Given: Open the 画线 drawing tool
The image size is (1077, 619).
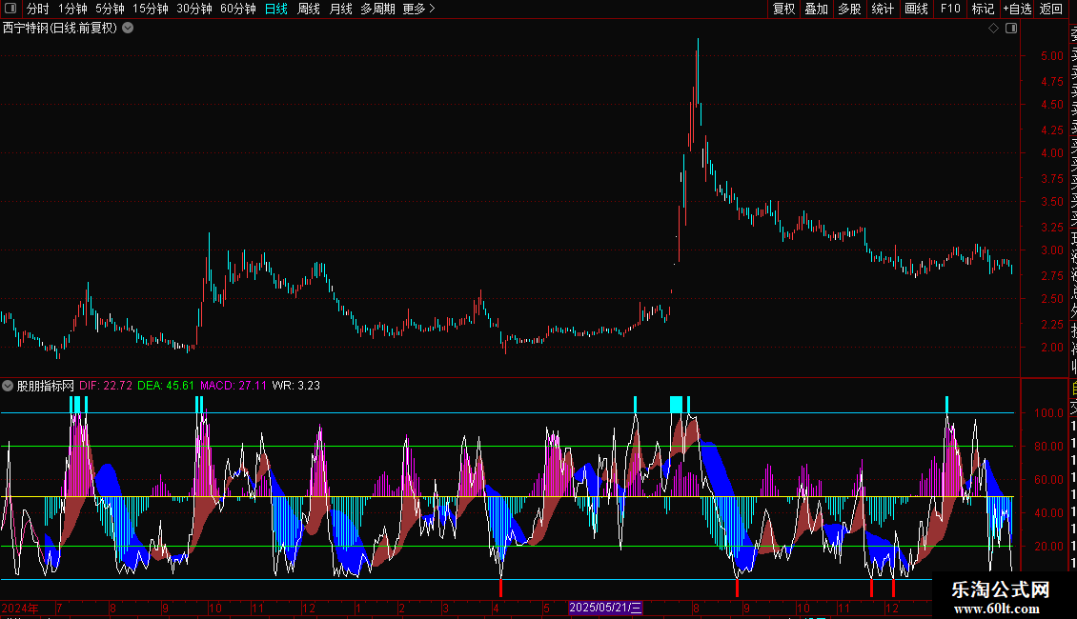Looking at the screenshot, I should [x=916, y=9].
